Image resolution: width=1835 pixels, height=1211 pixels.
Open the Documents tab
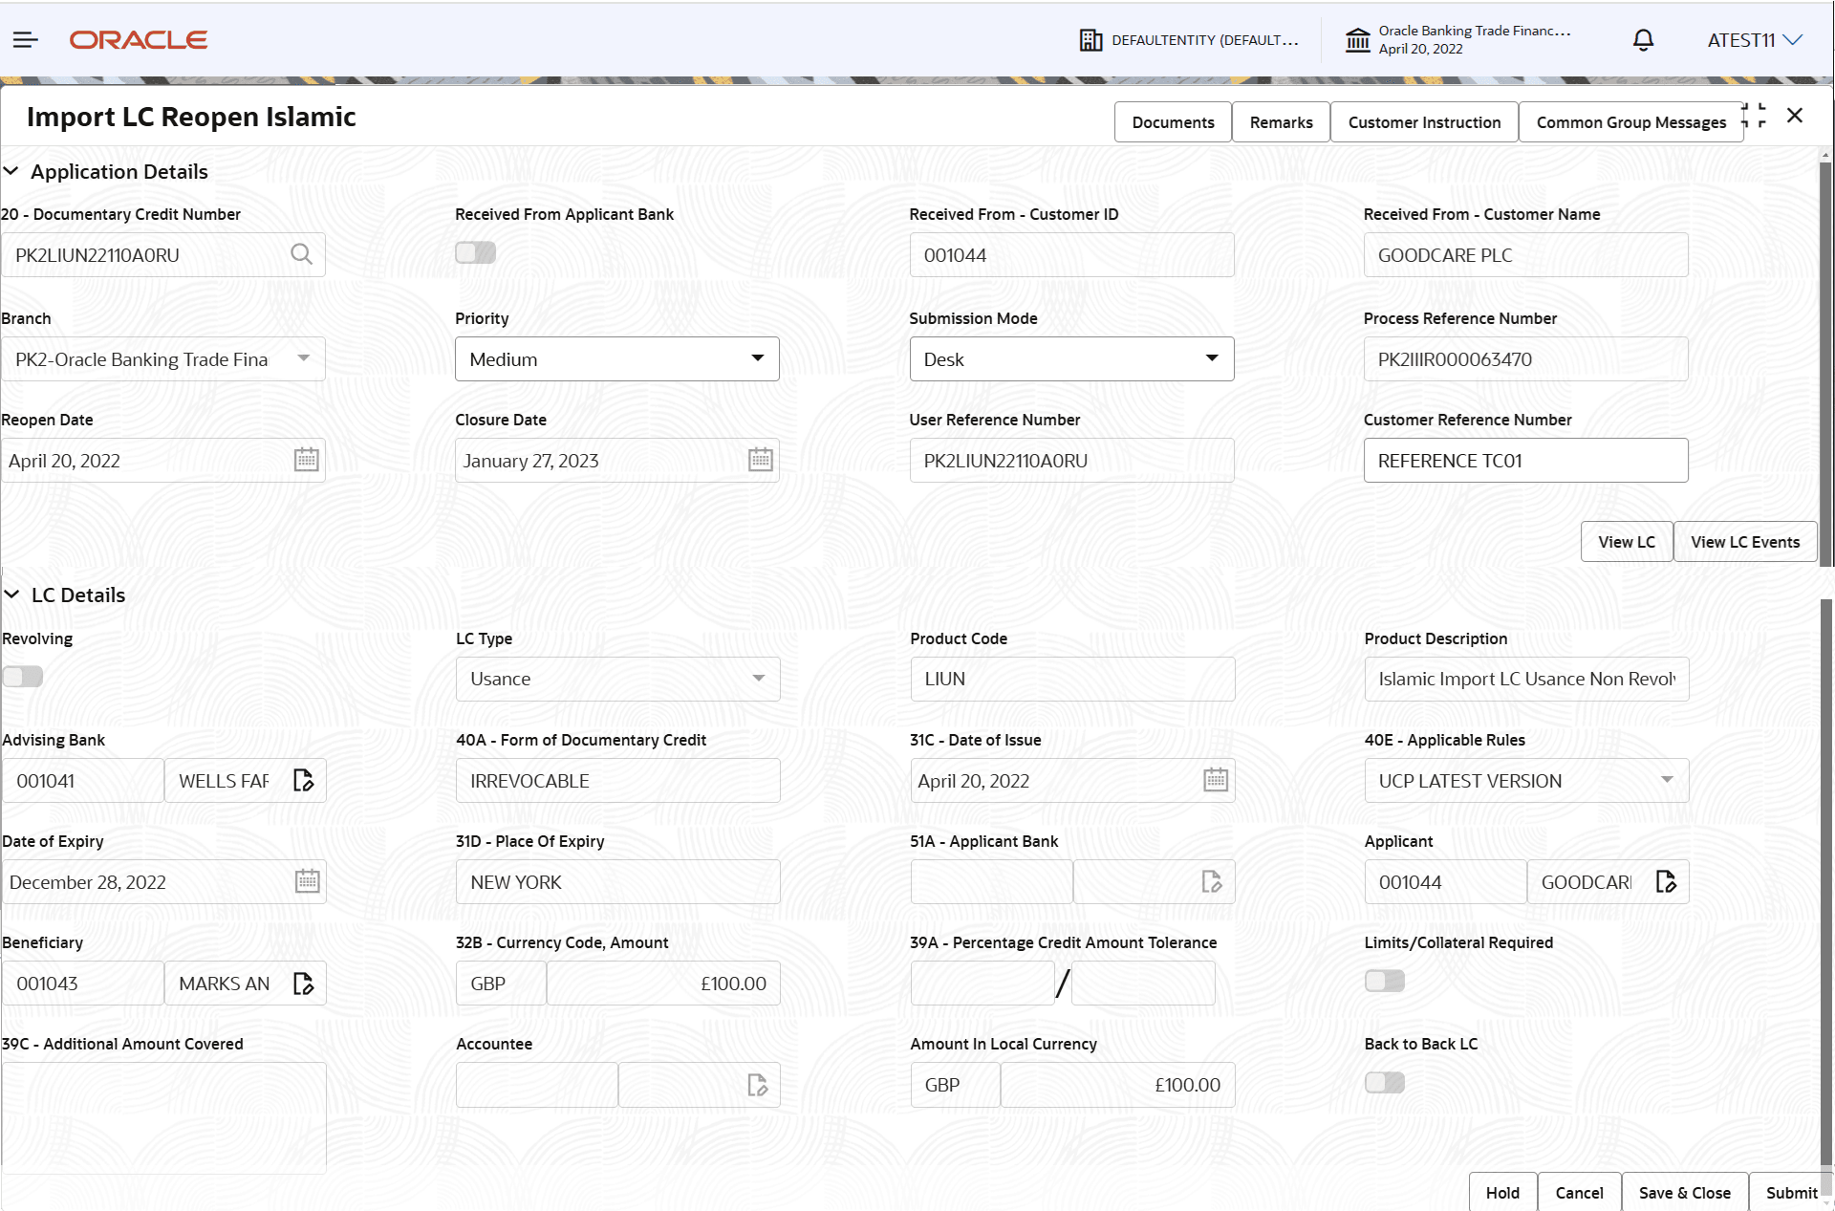pyautogui.click(x=1173, y=122)
